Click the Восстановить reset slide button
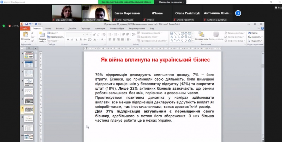The image size is (282, 142). [55, 36]
